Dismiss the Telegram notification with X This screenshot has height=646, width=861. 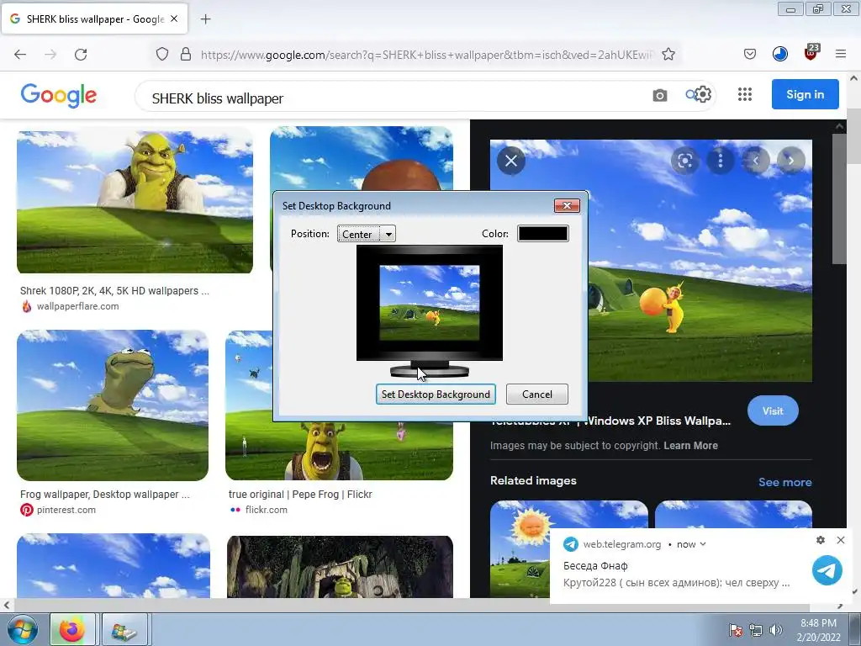coord(841,540)
